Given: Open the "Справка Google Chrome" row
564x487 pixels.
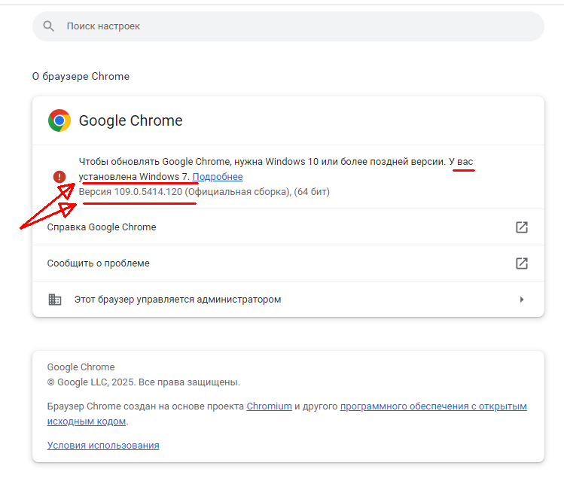Looking at the screenshot, I should pyautogui.click(x=102, y=227).
